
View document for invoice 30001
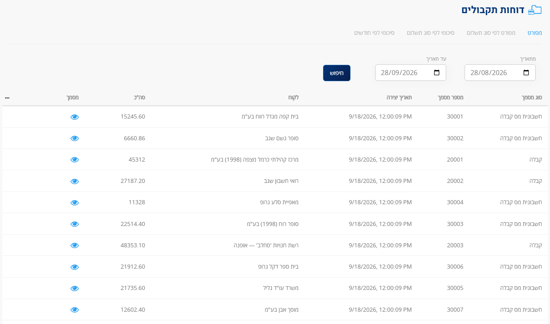click(x=74, y=117)
